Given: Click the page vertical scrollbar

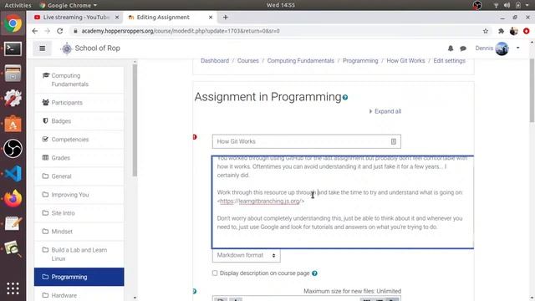Looking at the screenshot, I should [532, 90].
